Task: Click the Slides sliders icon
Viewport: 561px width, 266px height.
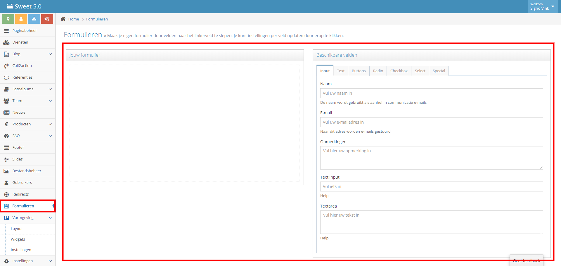Action: click(x=6, y=159)
